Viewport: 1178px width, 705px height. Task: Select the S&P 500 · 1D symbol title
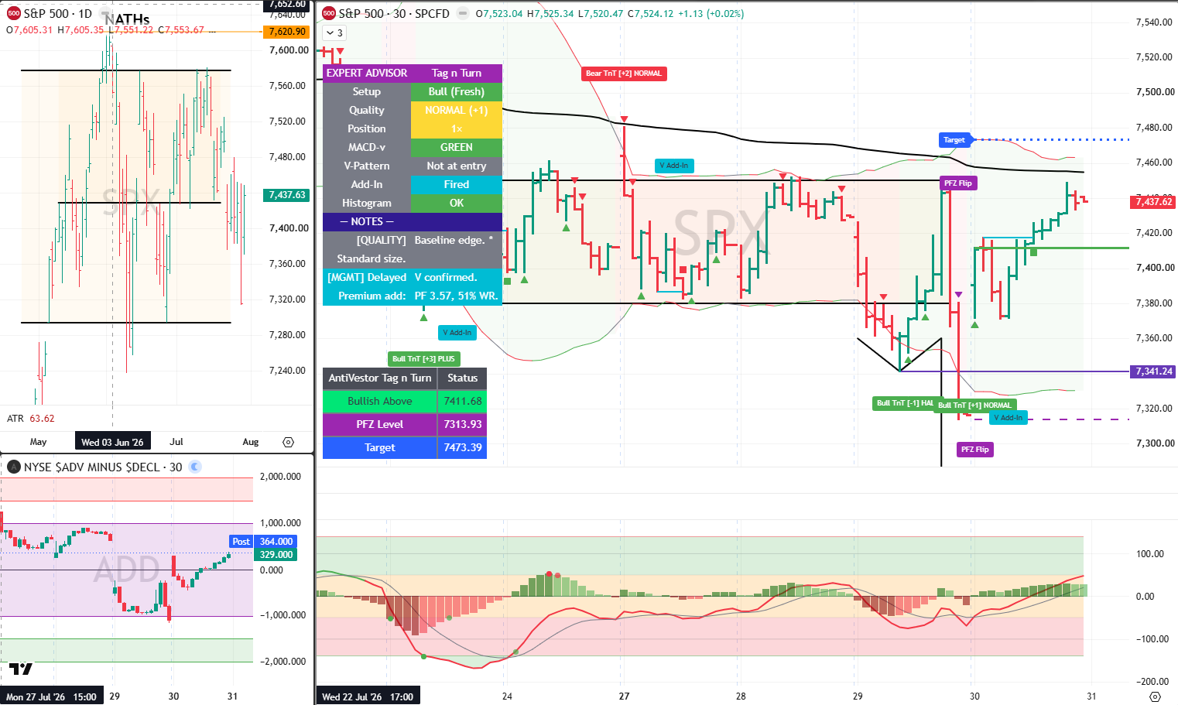pyautogui.click(x=57, y=13)
